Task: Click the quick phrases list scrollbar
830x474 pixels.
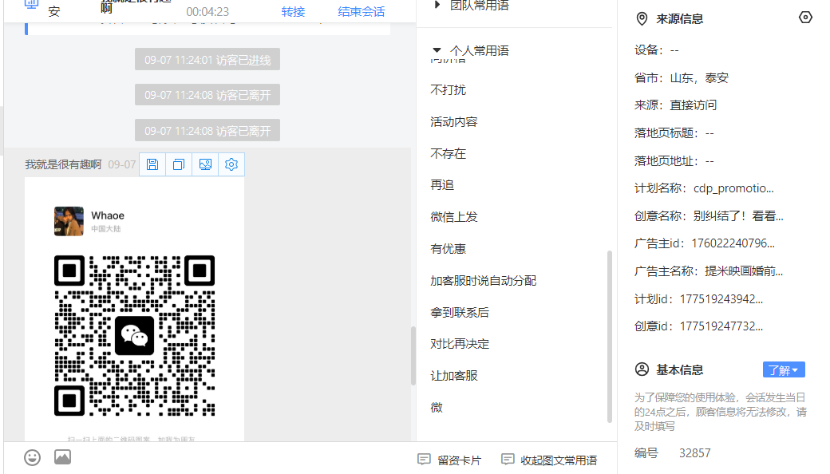Action: point(609,337)
